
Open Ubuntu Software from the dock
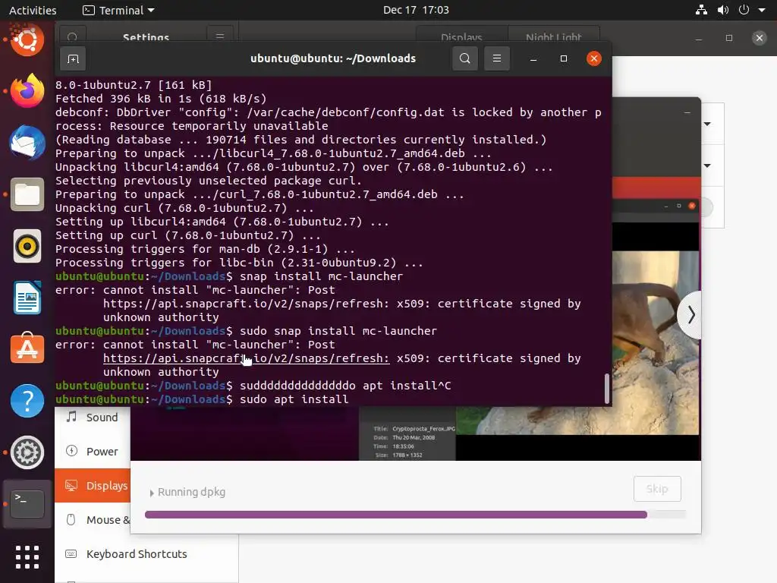[27, 348]
